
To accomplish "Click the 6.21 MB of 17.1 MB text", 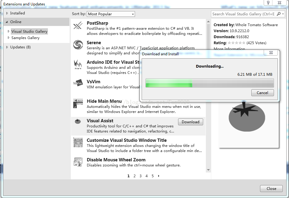I will [x=255, y=74].
